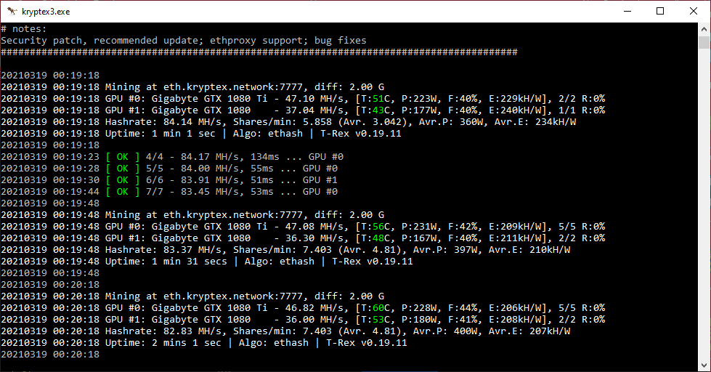Close the kryptex3.exe miner window
Image resolution: width=711 pixels, height=372 pixels.
[x=694, y=11]
